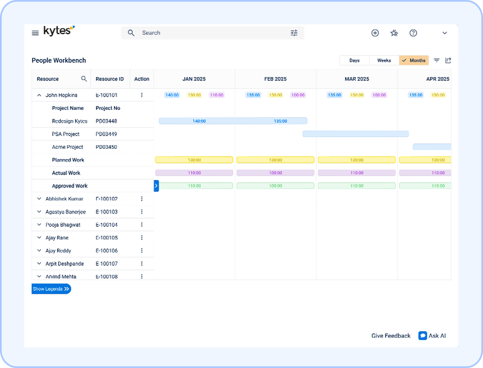Image resolution: width=483 pixels, height=368 pixels.
Task: Click the export share icon
Action: (x=448, y=60)
